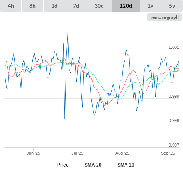Image resolution: width=183 pixels, height=175 pixels.
Task: Click the remove graph button
Action: pos(164,17)
